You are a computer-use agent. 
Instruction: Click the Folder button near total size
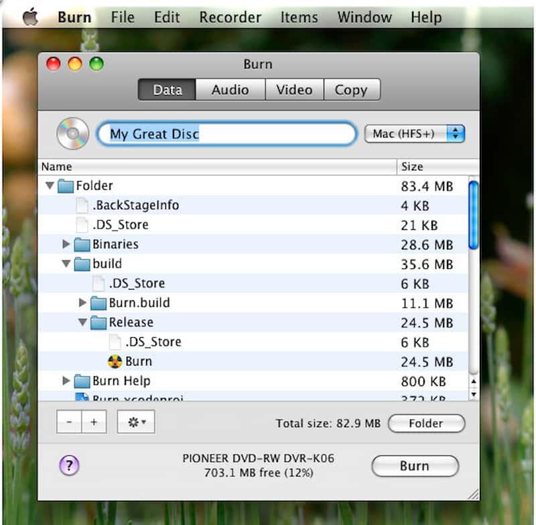pos(426,423)
